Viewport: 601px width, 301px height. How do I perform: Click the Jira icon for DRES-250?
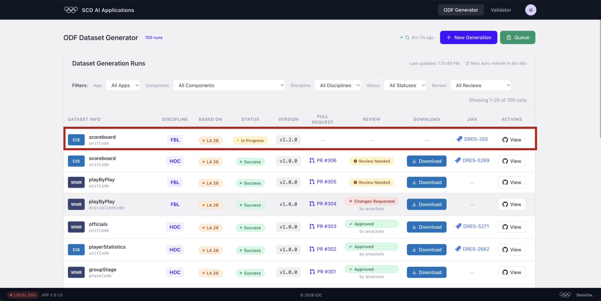(459, 139)
